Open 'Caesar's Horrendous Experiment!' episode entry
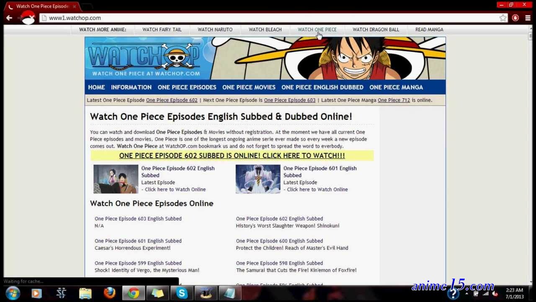Image resolution: width=536 pixels, height=302 pixels. point(132,248)
